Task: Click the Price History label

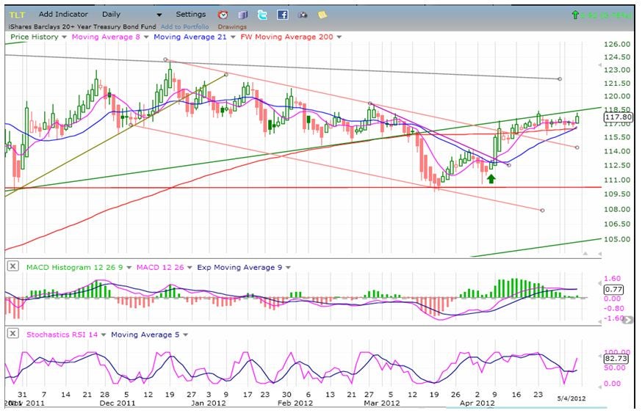Action: point(35,37)
